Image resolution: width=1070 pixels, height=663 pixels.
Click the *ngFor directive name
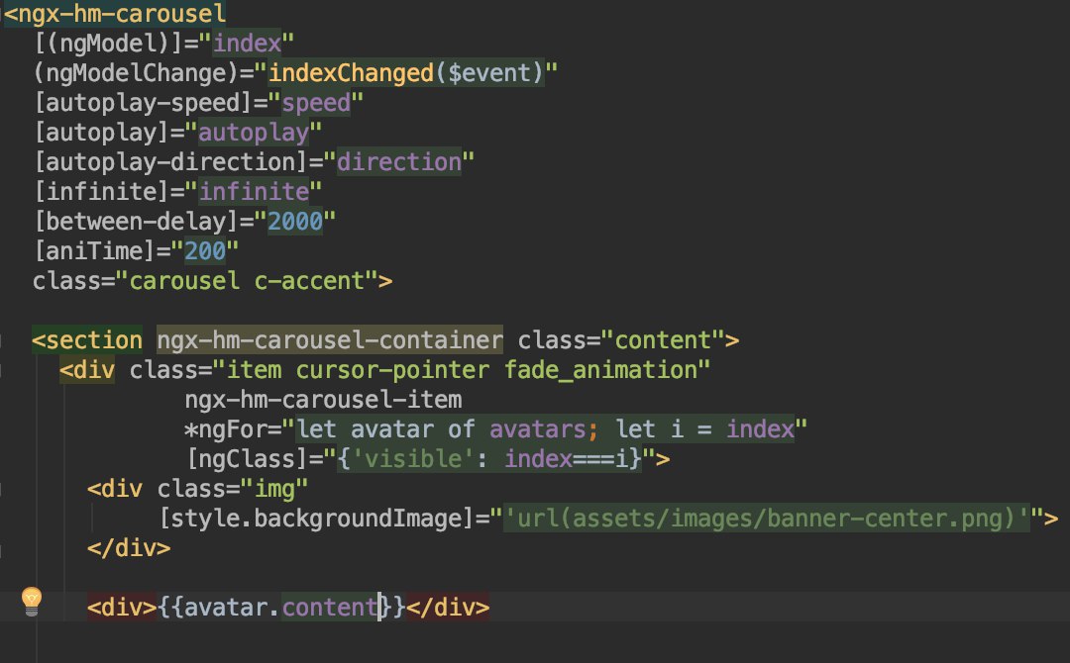pyautogui.click(x=226, y=429)
